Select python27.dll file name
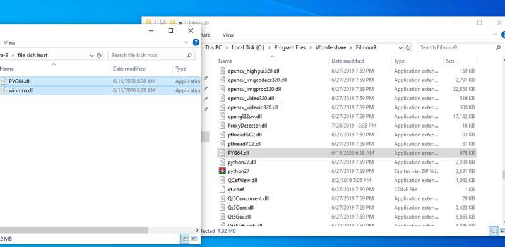Image resolution: width=505 pixels, height=247 pixels. [x=242, y=162]
